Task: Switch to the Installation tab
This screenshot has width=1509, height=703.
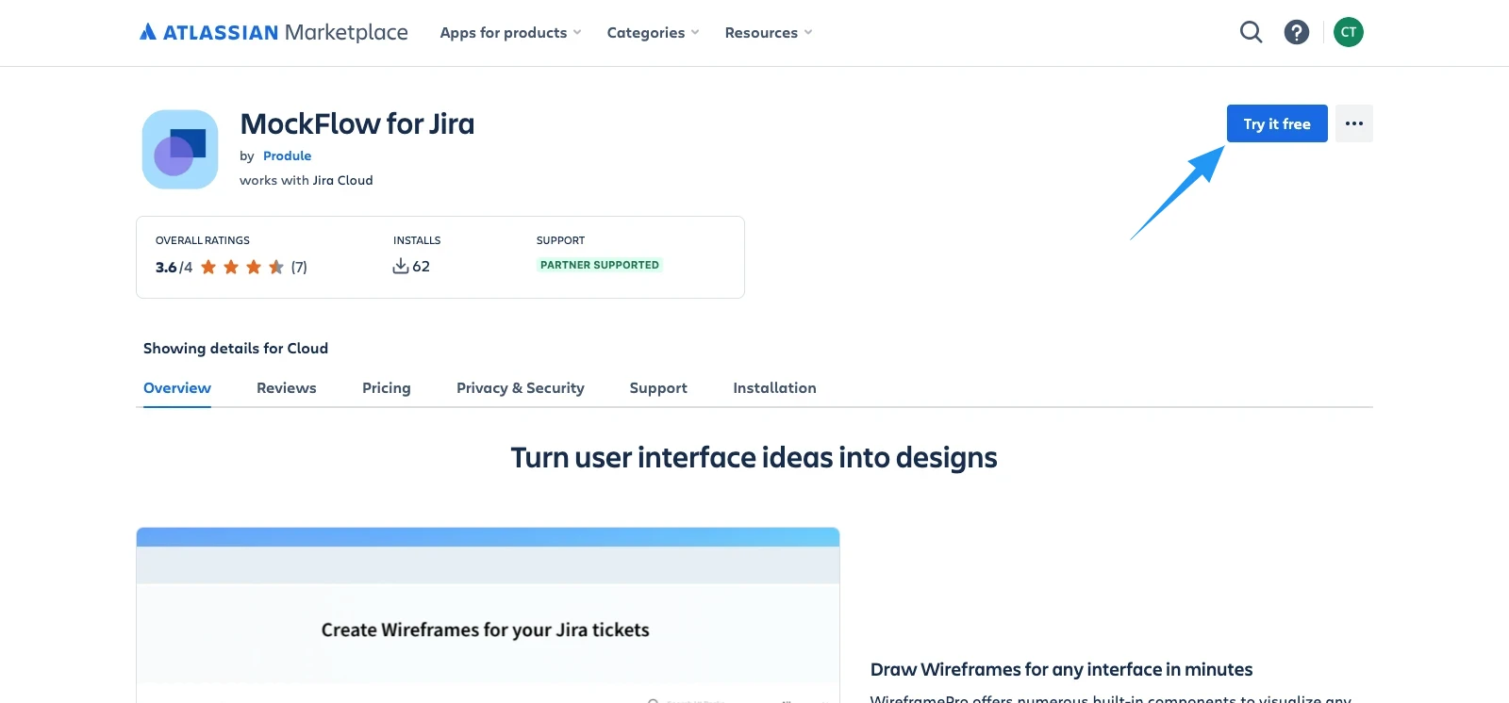Action: 774,388
